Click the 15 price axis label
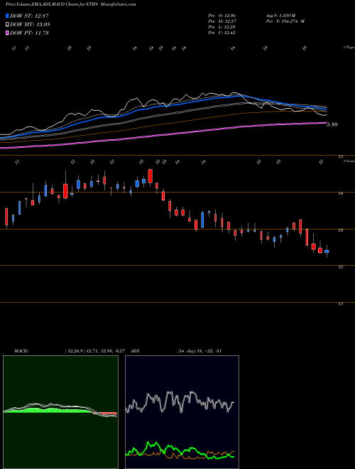 point(341,156)
